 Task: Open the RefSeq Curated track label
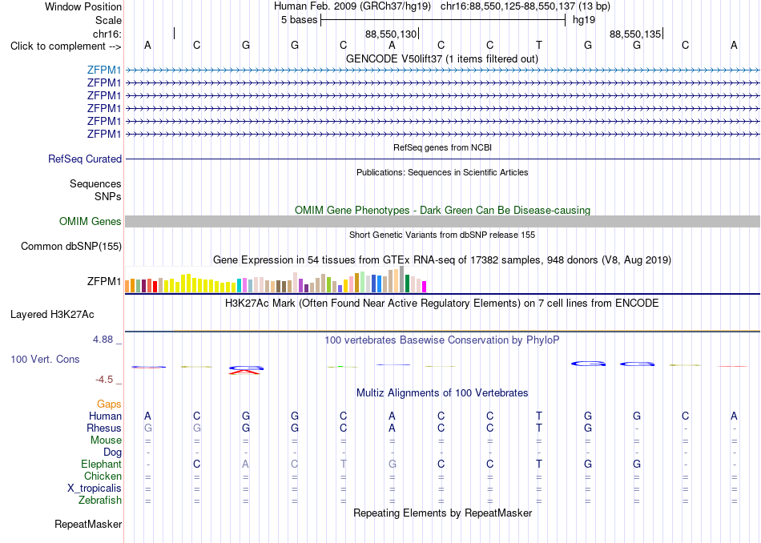pyautogui.click(x=85, y=159)
